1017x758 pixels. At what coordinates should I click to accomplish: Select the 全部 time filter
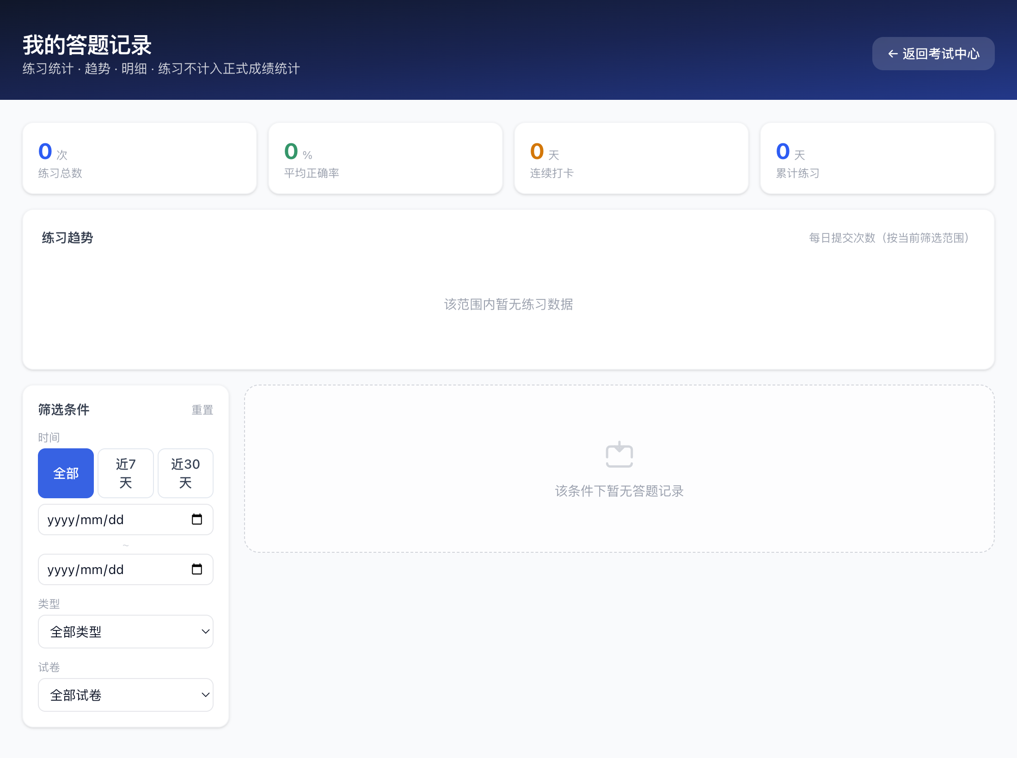pyautogui.click(x=66, y=473)
